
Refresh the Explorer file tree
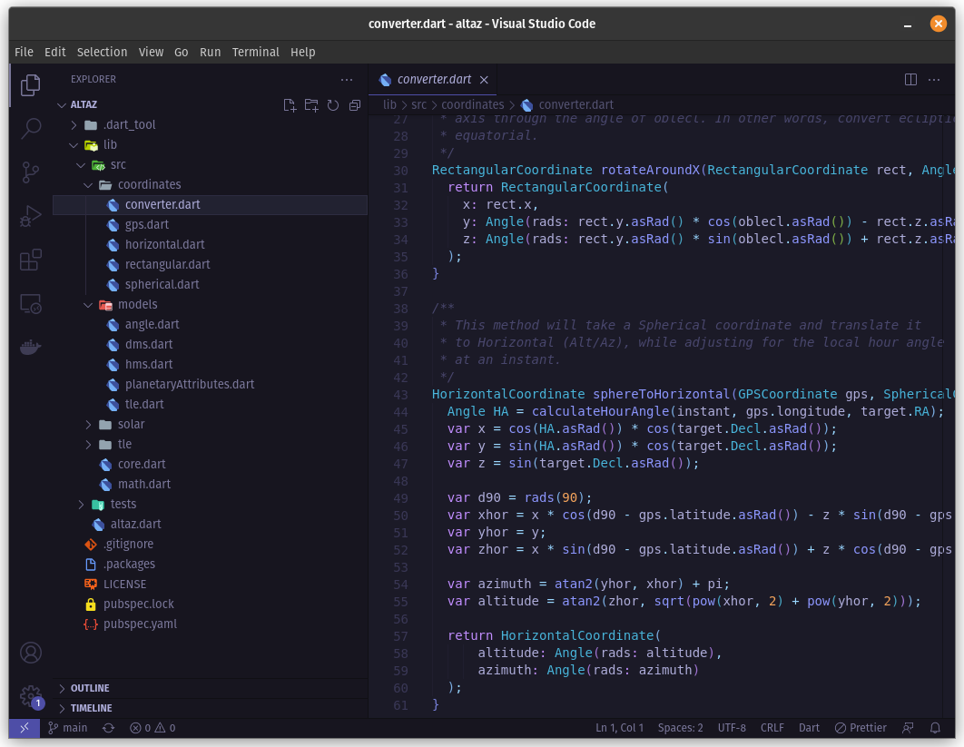click(333, 105)
